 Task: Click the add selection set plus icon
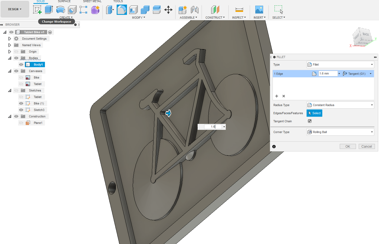[277, 96]
